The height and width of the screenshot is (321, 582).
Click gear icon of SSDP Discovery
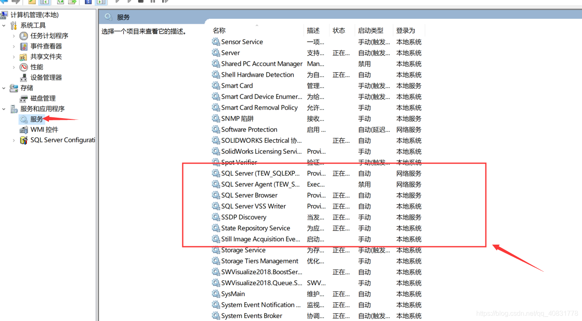click(216, 217)
